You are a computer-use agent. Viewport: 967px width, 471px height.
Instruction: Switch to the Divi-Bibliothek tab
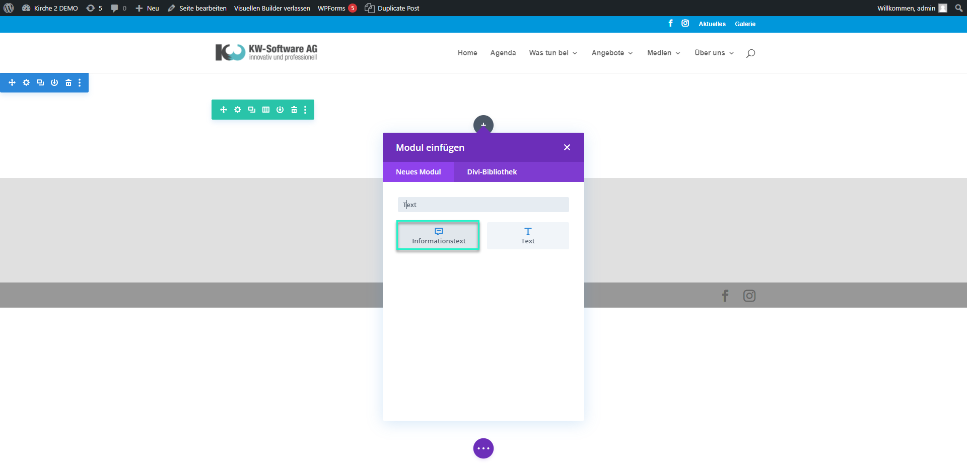tap(492, 172)
